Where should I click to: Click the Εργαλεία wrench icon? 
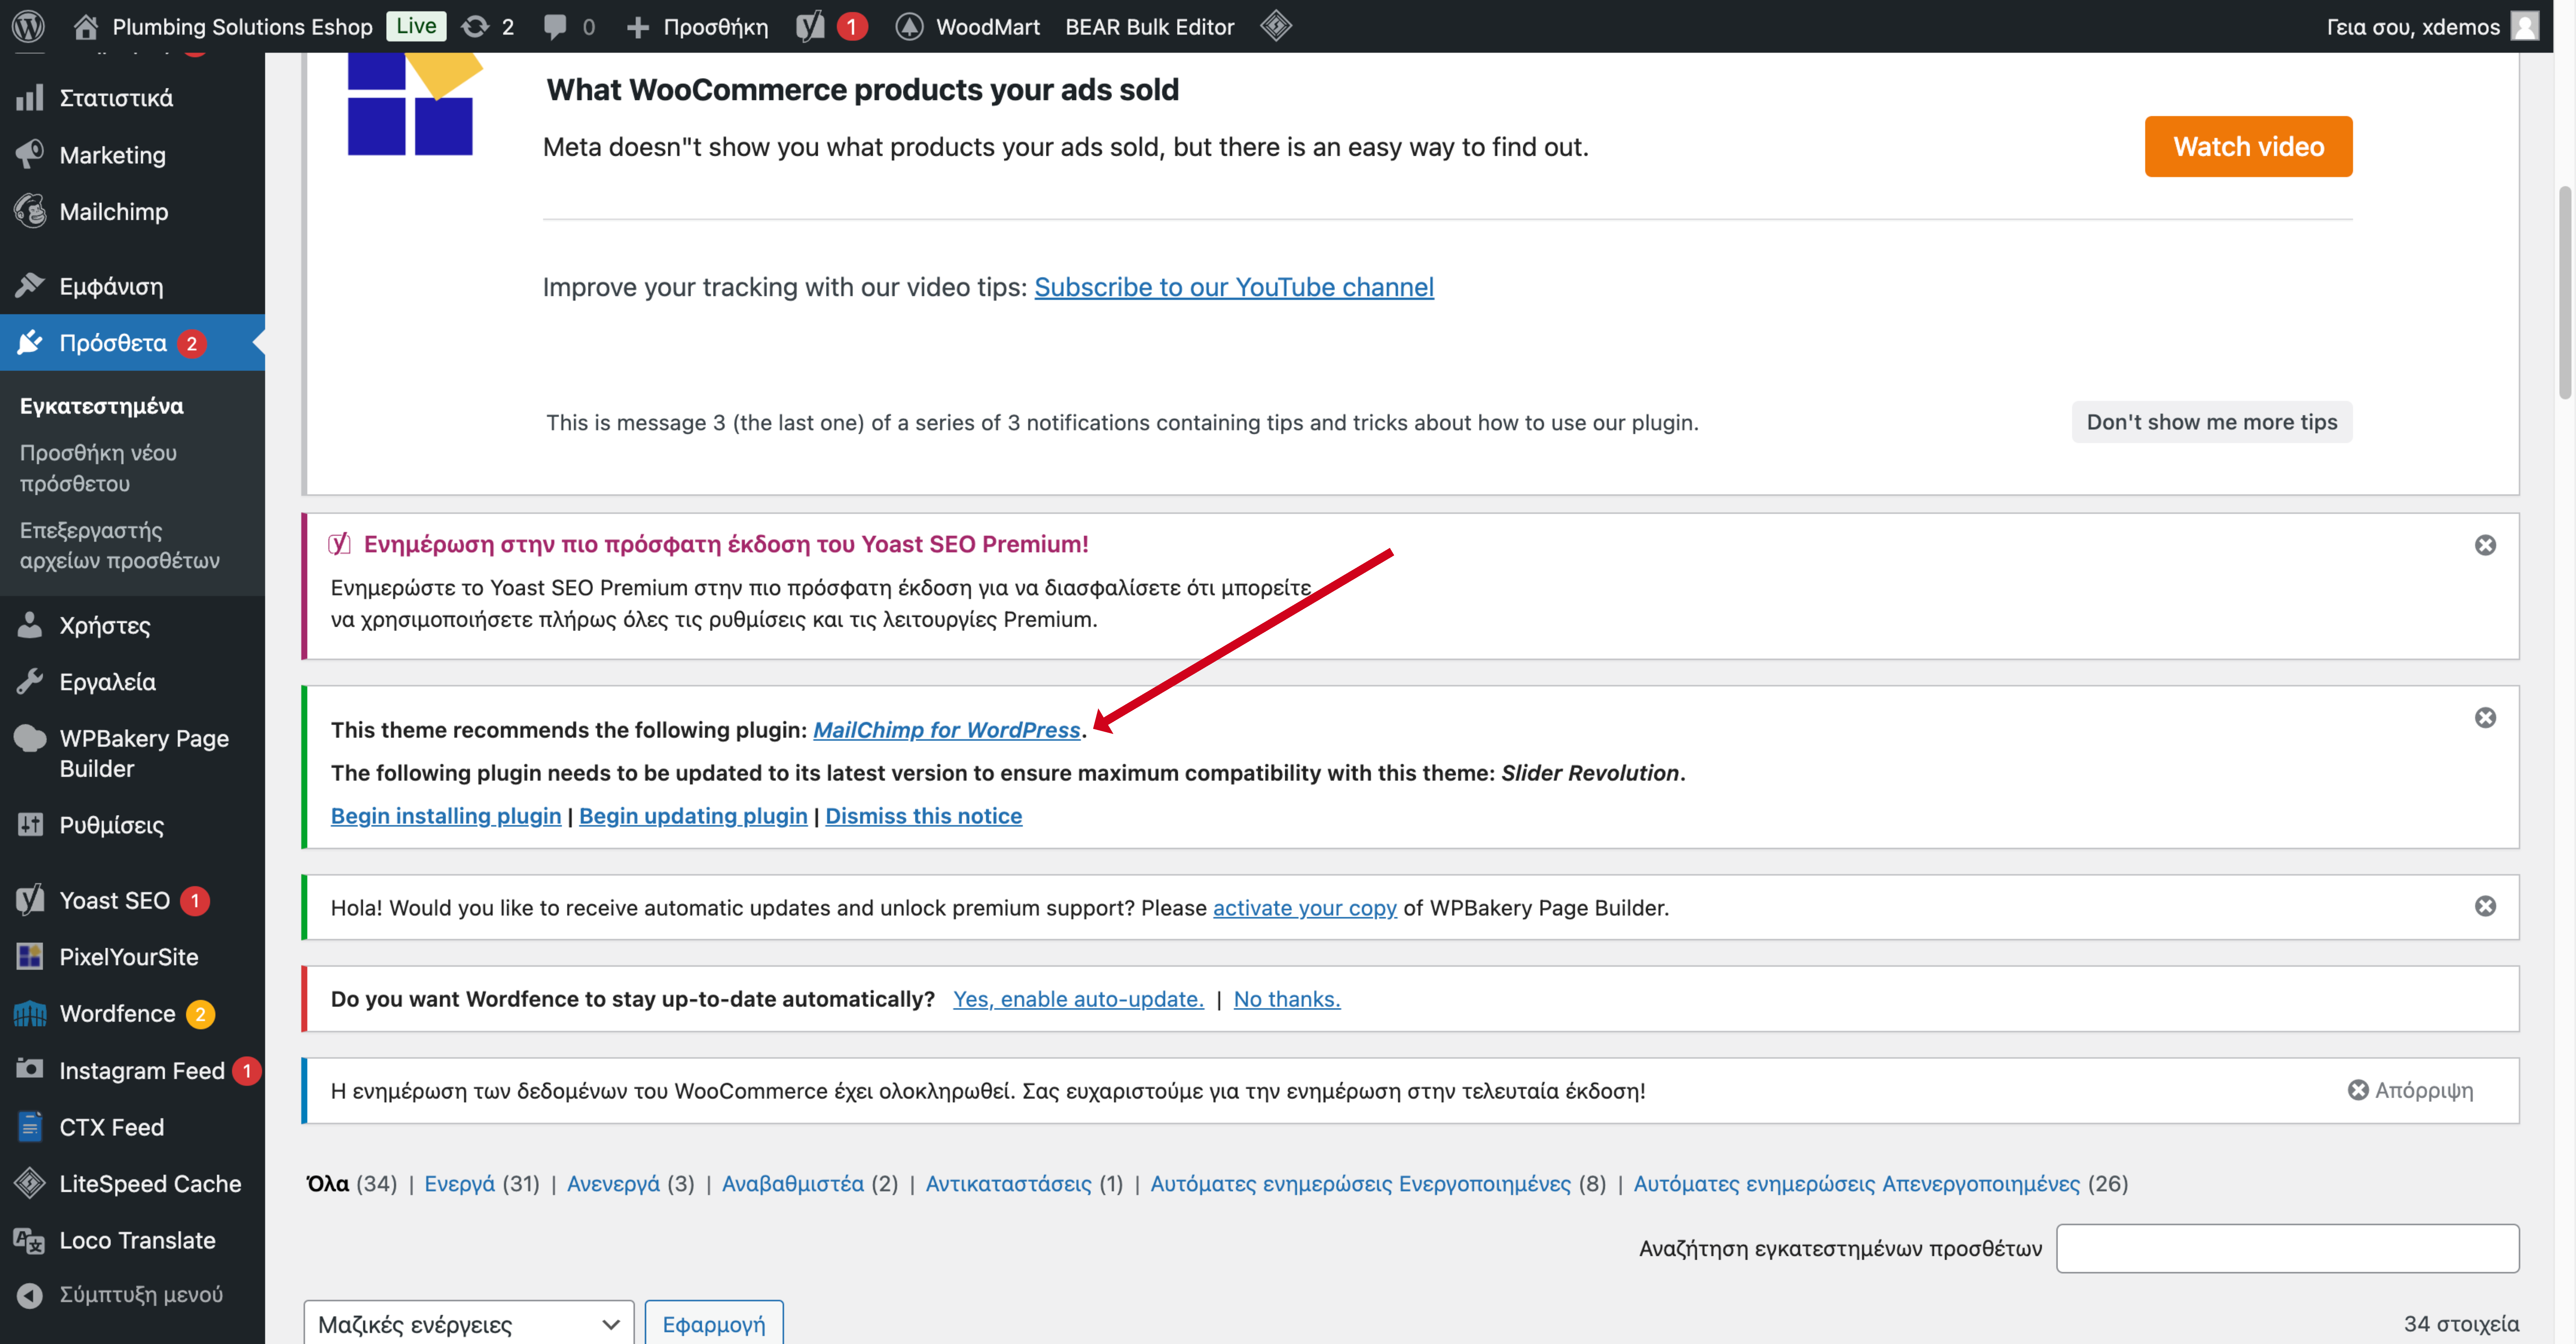(x=30, y=682)
